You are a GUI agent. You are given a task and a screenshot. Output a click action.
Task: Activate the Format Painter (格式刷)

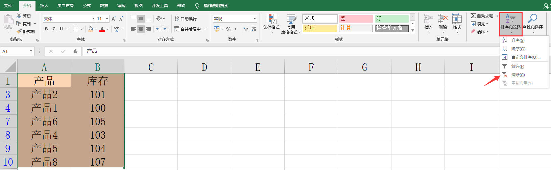pyautogui.click(x=26, y=31)
